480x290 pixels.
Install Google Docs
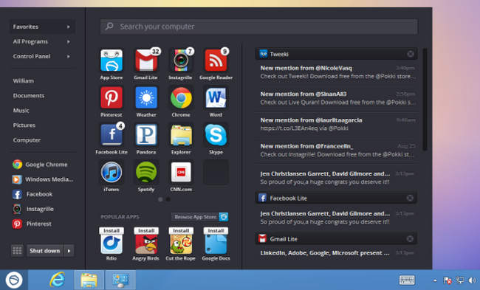click(216, 231)
